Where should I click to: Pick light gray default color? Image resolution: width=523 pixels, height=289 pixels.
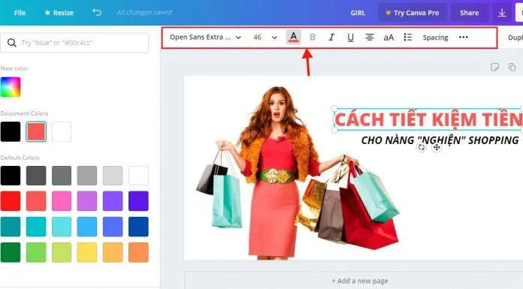pos(87,176)
